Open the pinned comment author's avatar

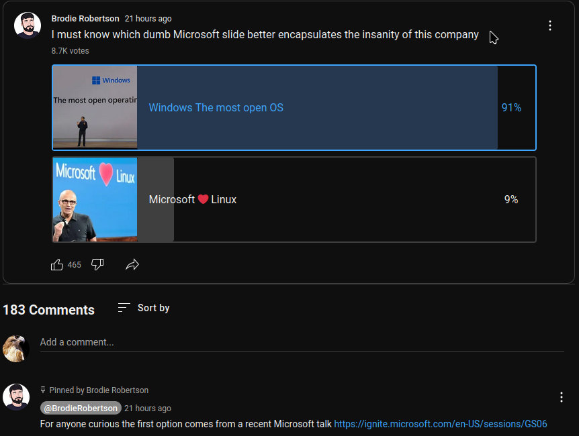[x=16, y=397]
